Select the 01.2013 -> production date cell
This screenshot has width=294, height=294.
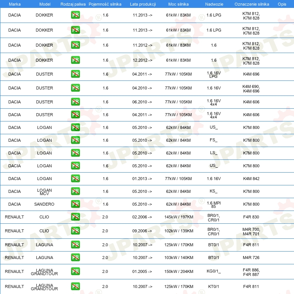[142, 179]
